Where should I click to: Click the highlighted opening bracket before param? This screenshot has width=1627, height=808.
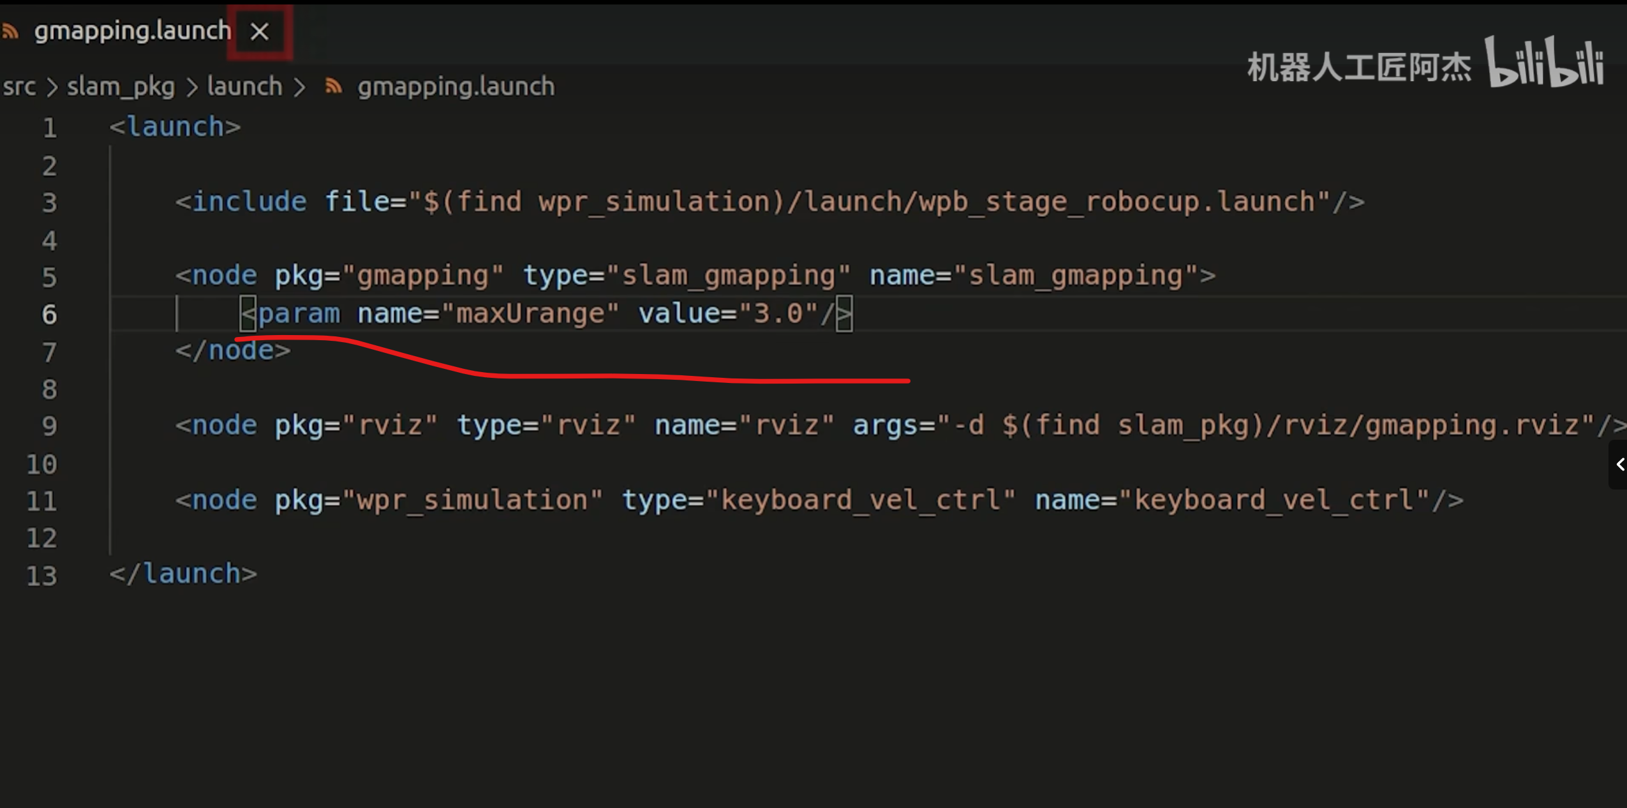[248, 314]
